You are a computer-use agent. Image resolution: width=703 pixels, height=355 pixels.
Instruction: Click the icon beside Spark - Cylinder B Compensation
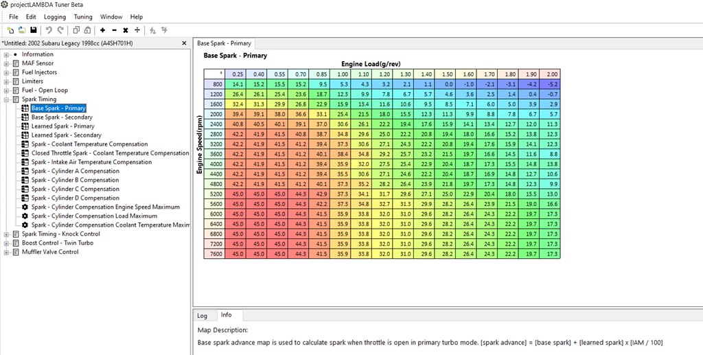point(25,180)
